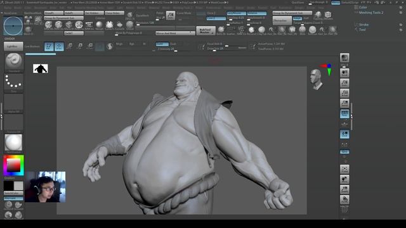
Task: Open the Standard brush thumbnail
Action: (x=14, y=63)
